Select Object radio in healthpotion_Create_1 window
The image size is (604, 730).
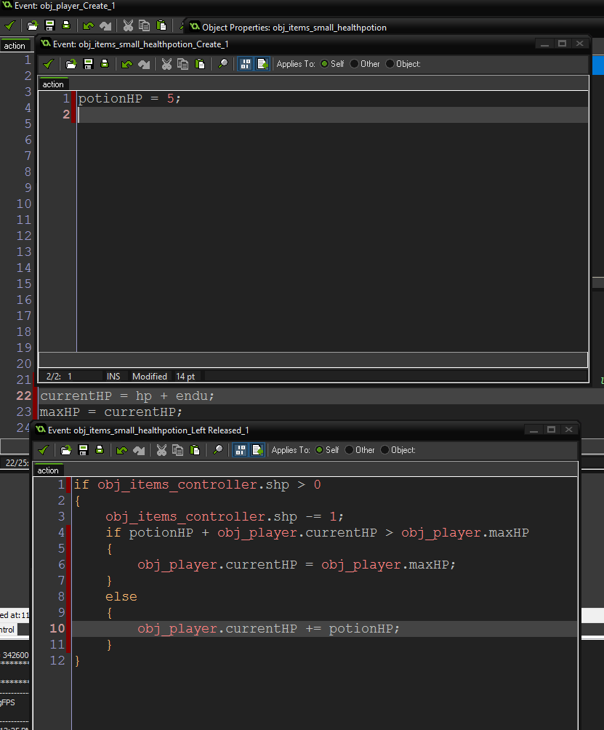point(390,64)
